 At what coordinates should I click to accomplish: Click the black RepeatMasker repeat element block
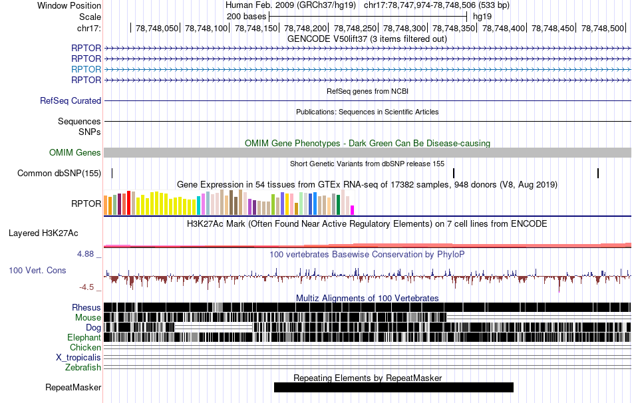tap(394, 387)
